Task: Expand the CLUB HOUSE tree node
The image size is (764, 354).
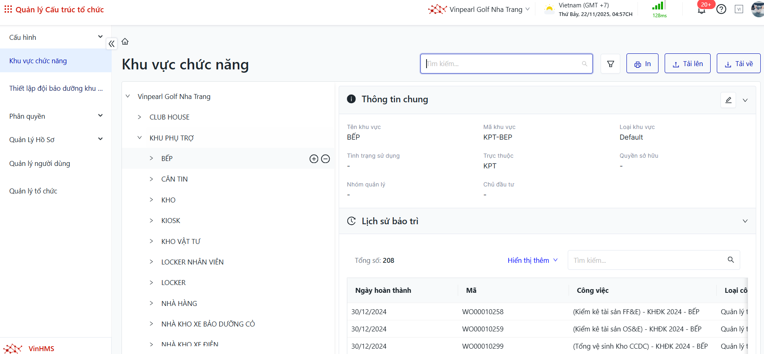Action: 140,117
